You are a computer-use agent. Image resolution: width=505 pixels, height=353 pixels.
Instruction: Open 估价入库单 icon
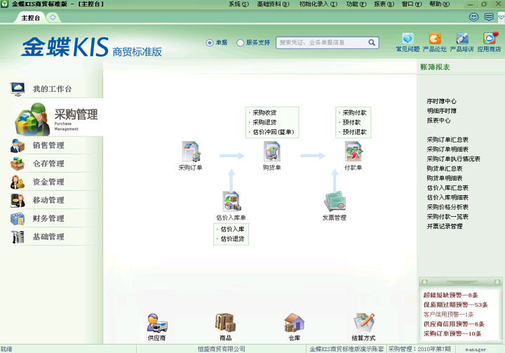tap(231, 202)
